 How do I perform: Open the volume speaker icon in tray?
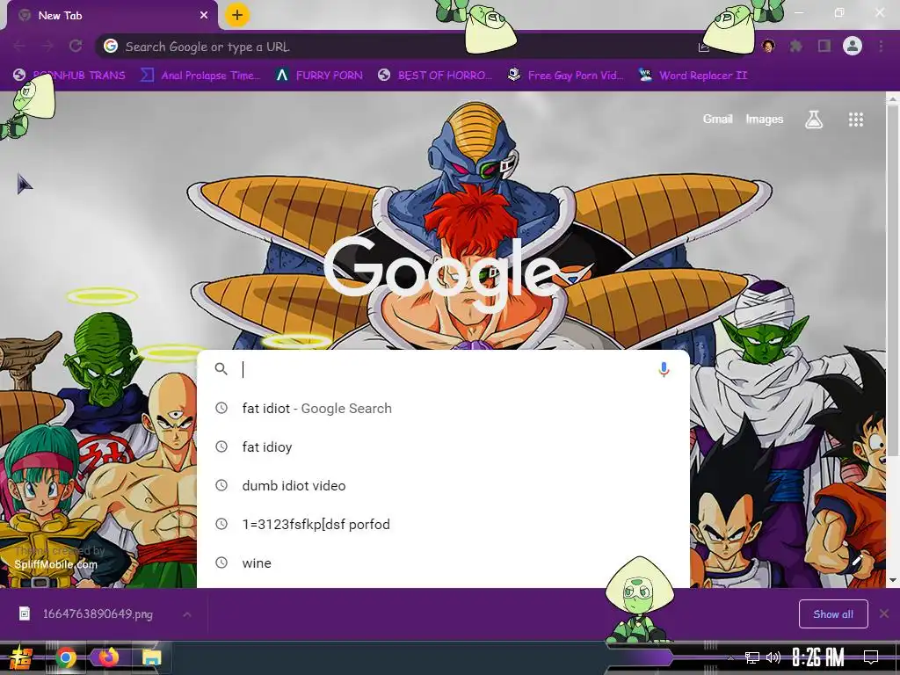tap(773, 657)
